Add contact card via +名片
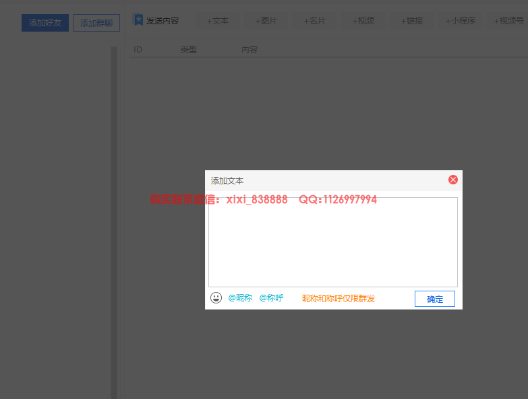The image size is (528, 399). pyautogui.click(x=314, y=21)
